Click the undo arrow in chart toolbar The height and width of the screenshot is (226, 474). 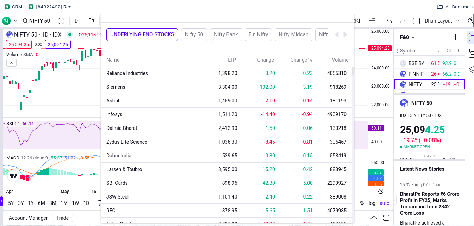[389, 21]
